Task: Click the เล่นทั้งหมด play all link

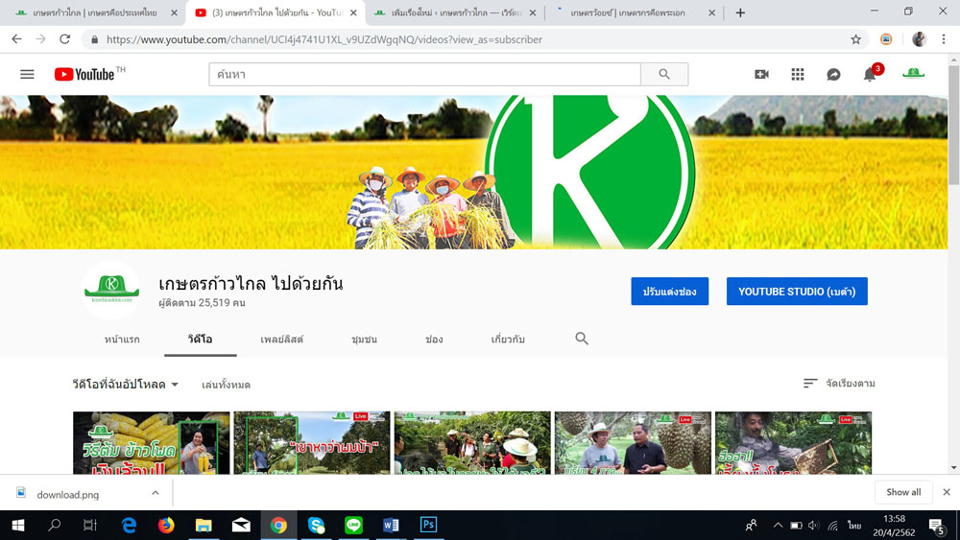Action: [x=226, y=385]
